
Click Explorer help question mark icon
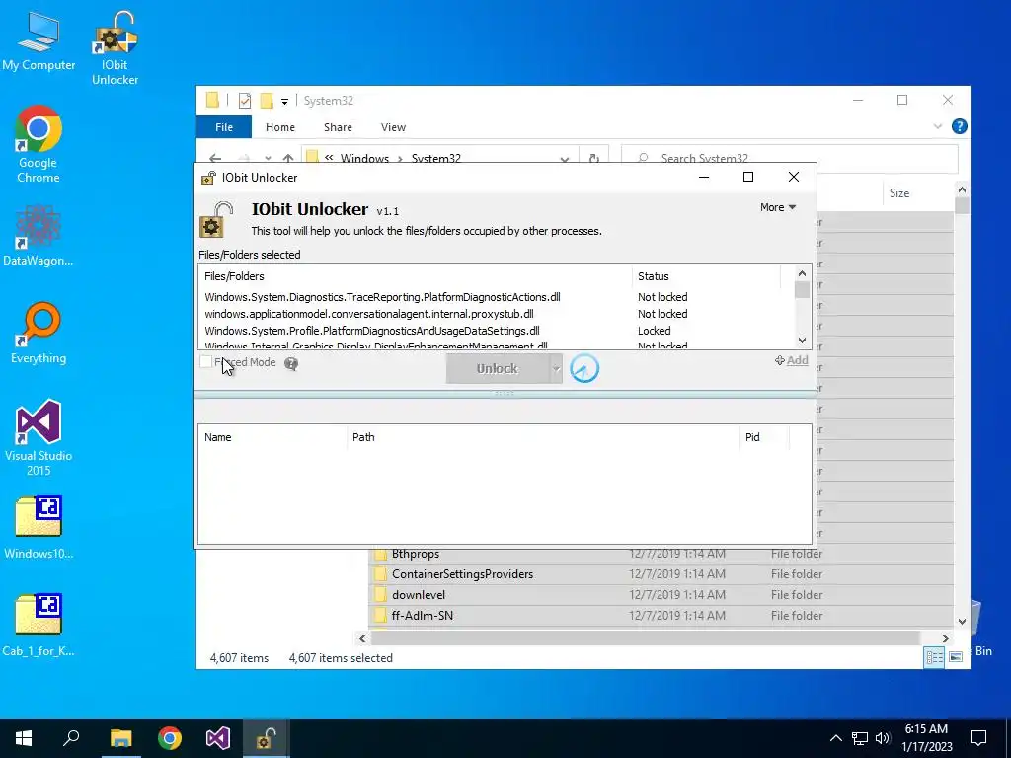pos(959,127)
